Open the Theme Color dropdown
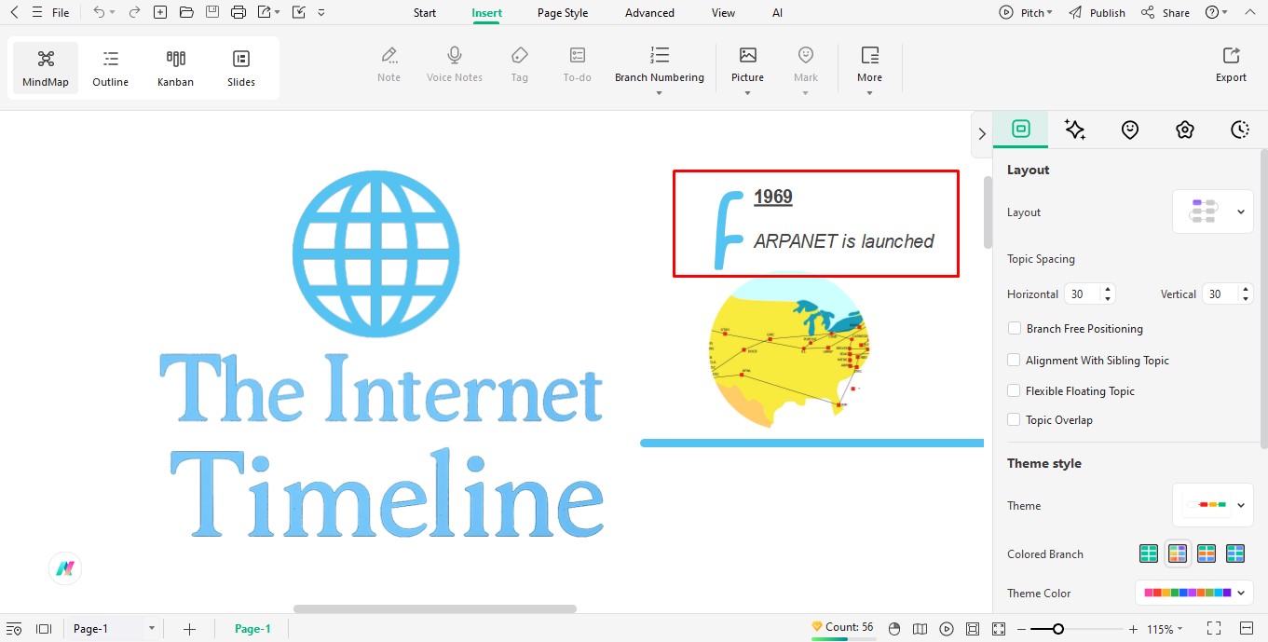Screen dimensions: 1268x642 tap(1193, 593)
